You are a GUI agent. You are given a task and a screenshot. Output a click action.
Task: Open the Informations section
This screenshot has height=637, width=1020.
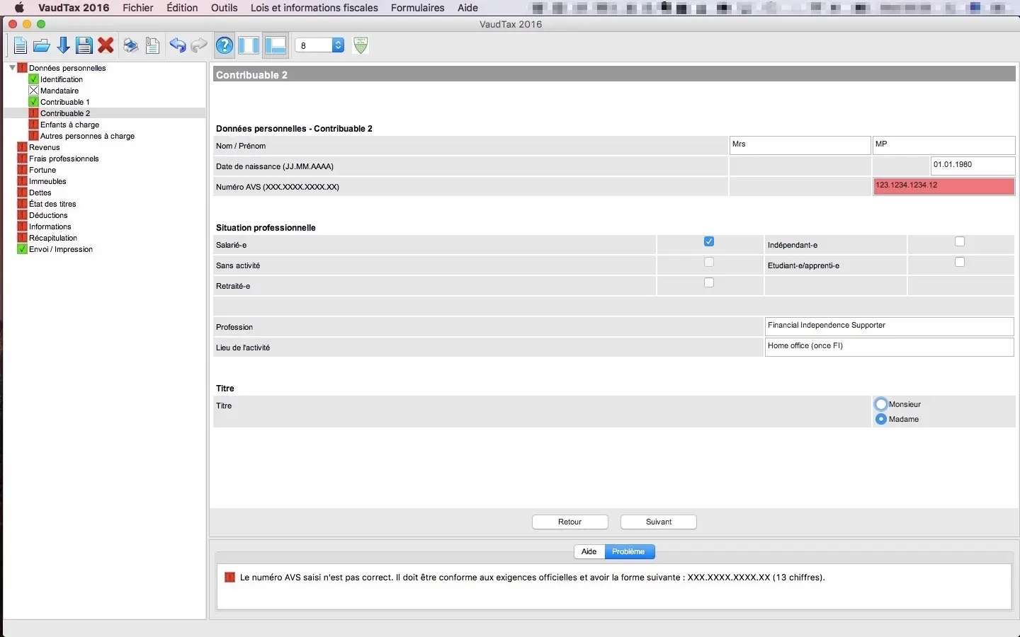point(50,226)
